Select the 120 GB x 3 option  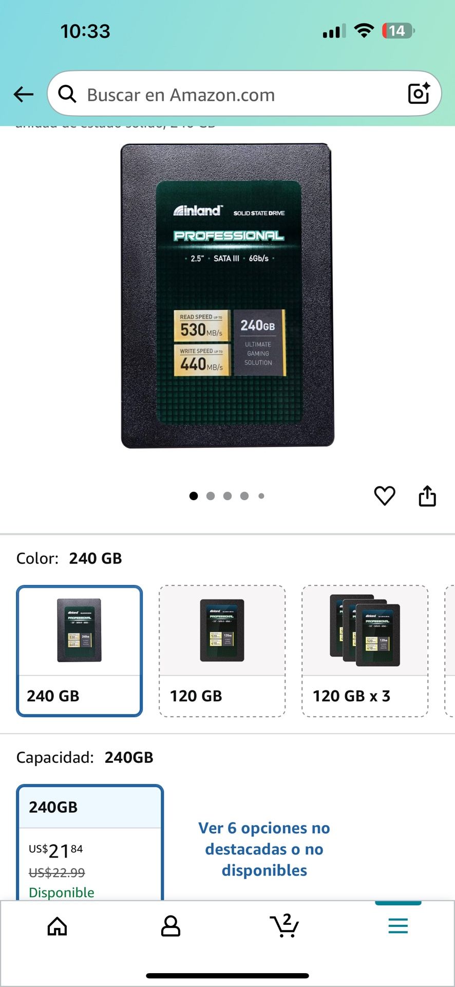365,651
